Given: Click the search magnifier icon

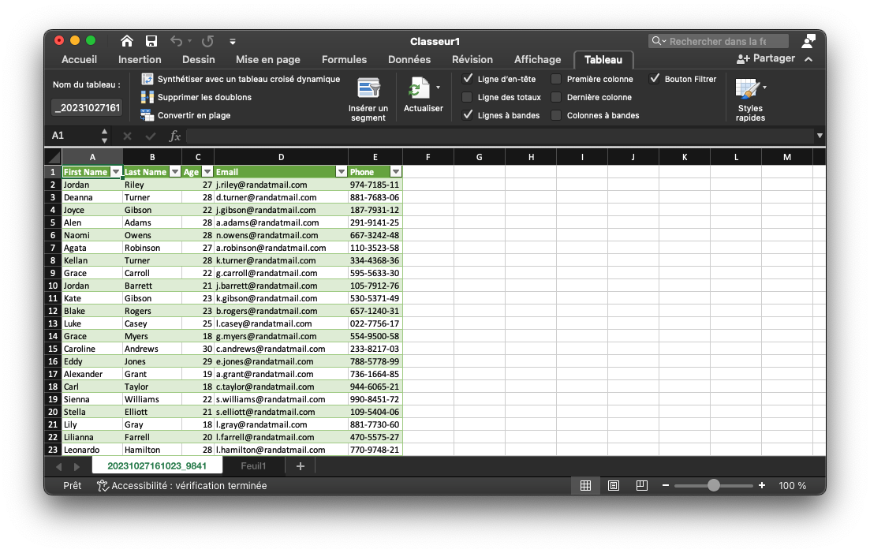Looking at the screenshot, I should (659, 41).
